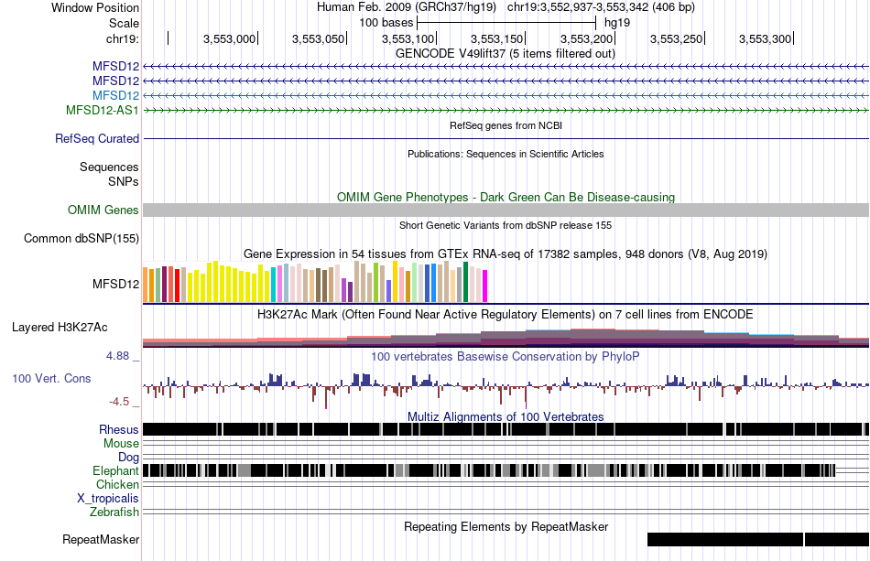Open 'Short Genetic Variants from dbSNP release 155' title
Viewport: 870px width, 561px height.
pos(506,226)
